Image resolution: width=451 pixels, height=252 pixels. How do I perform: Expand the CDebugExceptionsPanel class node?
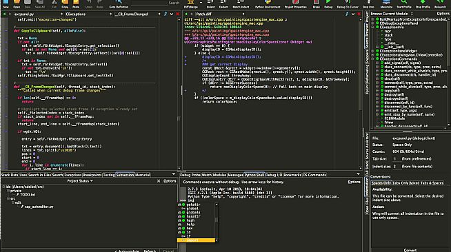373,23
